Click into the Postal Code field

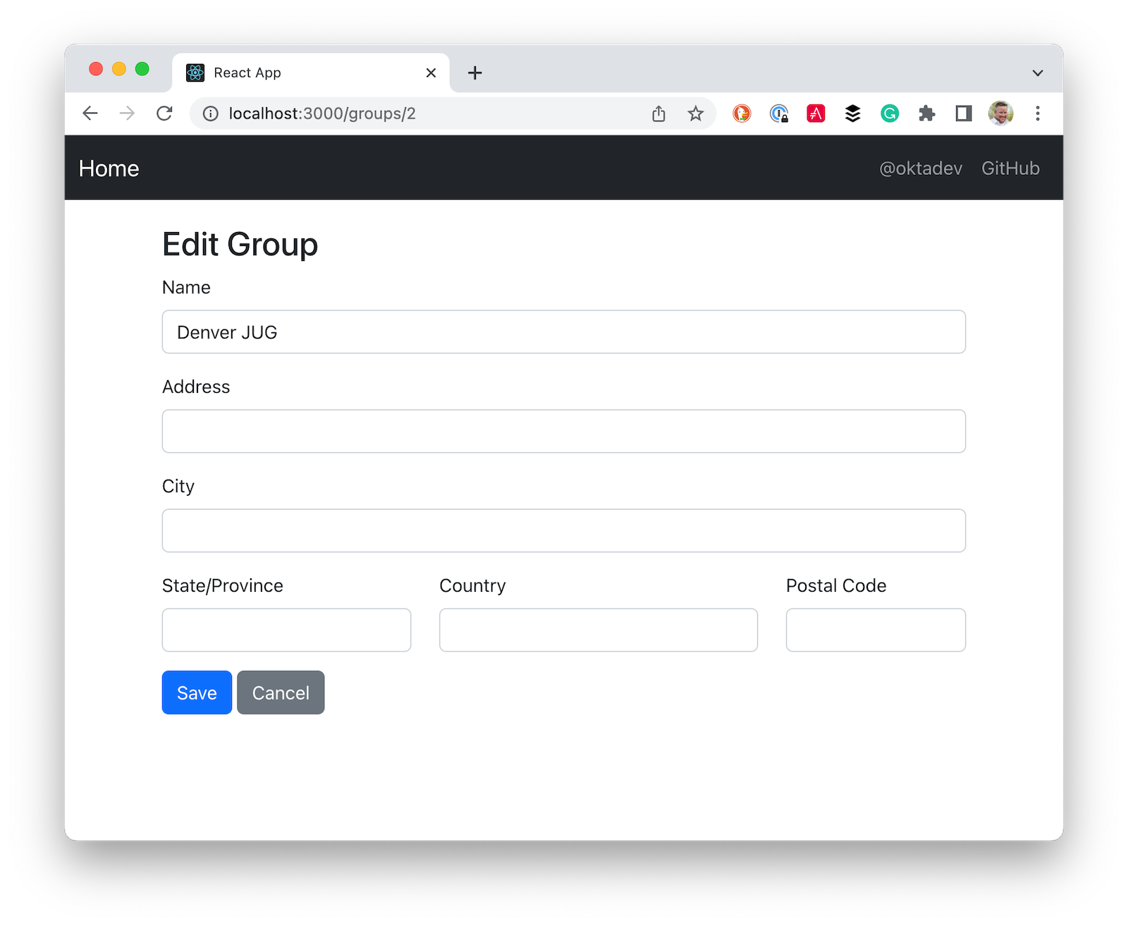coord(875,630)
